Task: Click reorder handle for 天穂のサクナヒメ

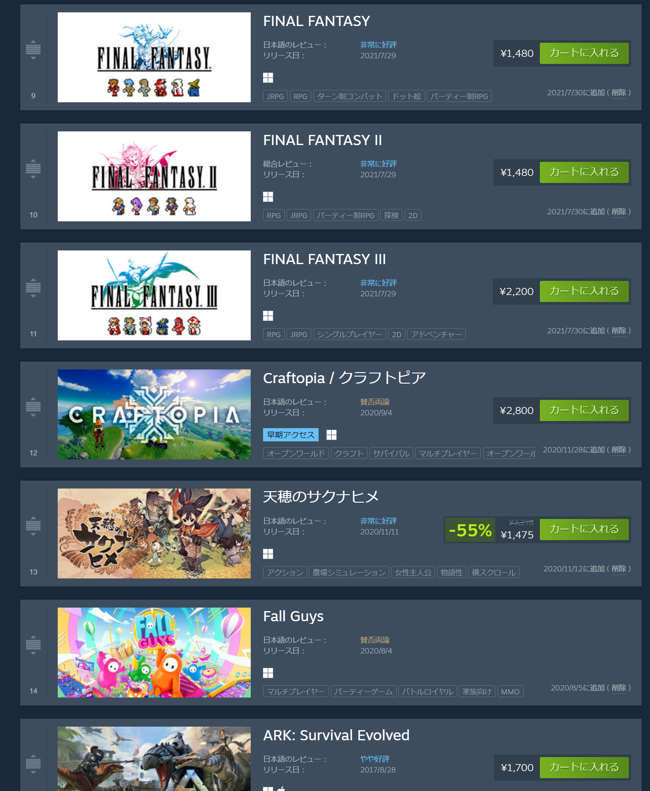Action: point(33,526)
